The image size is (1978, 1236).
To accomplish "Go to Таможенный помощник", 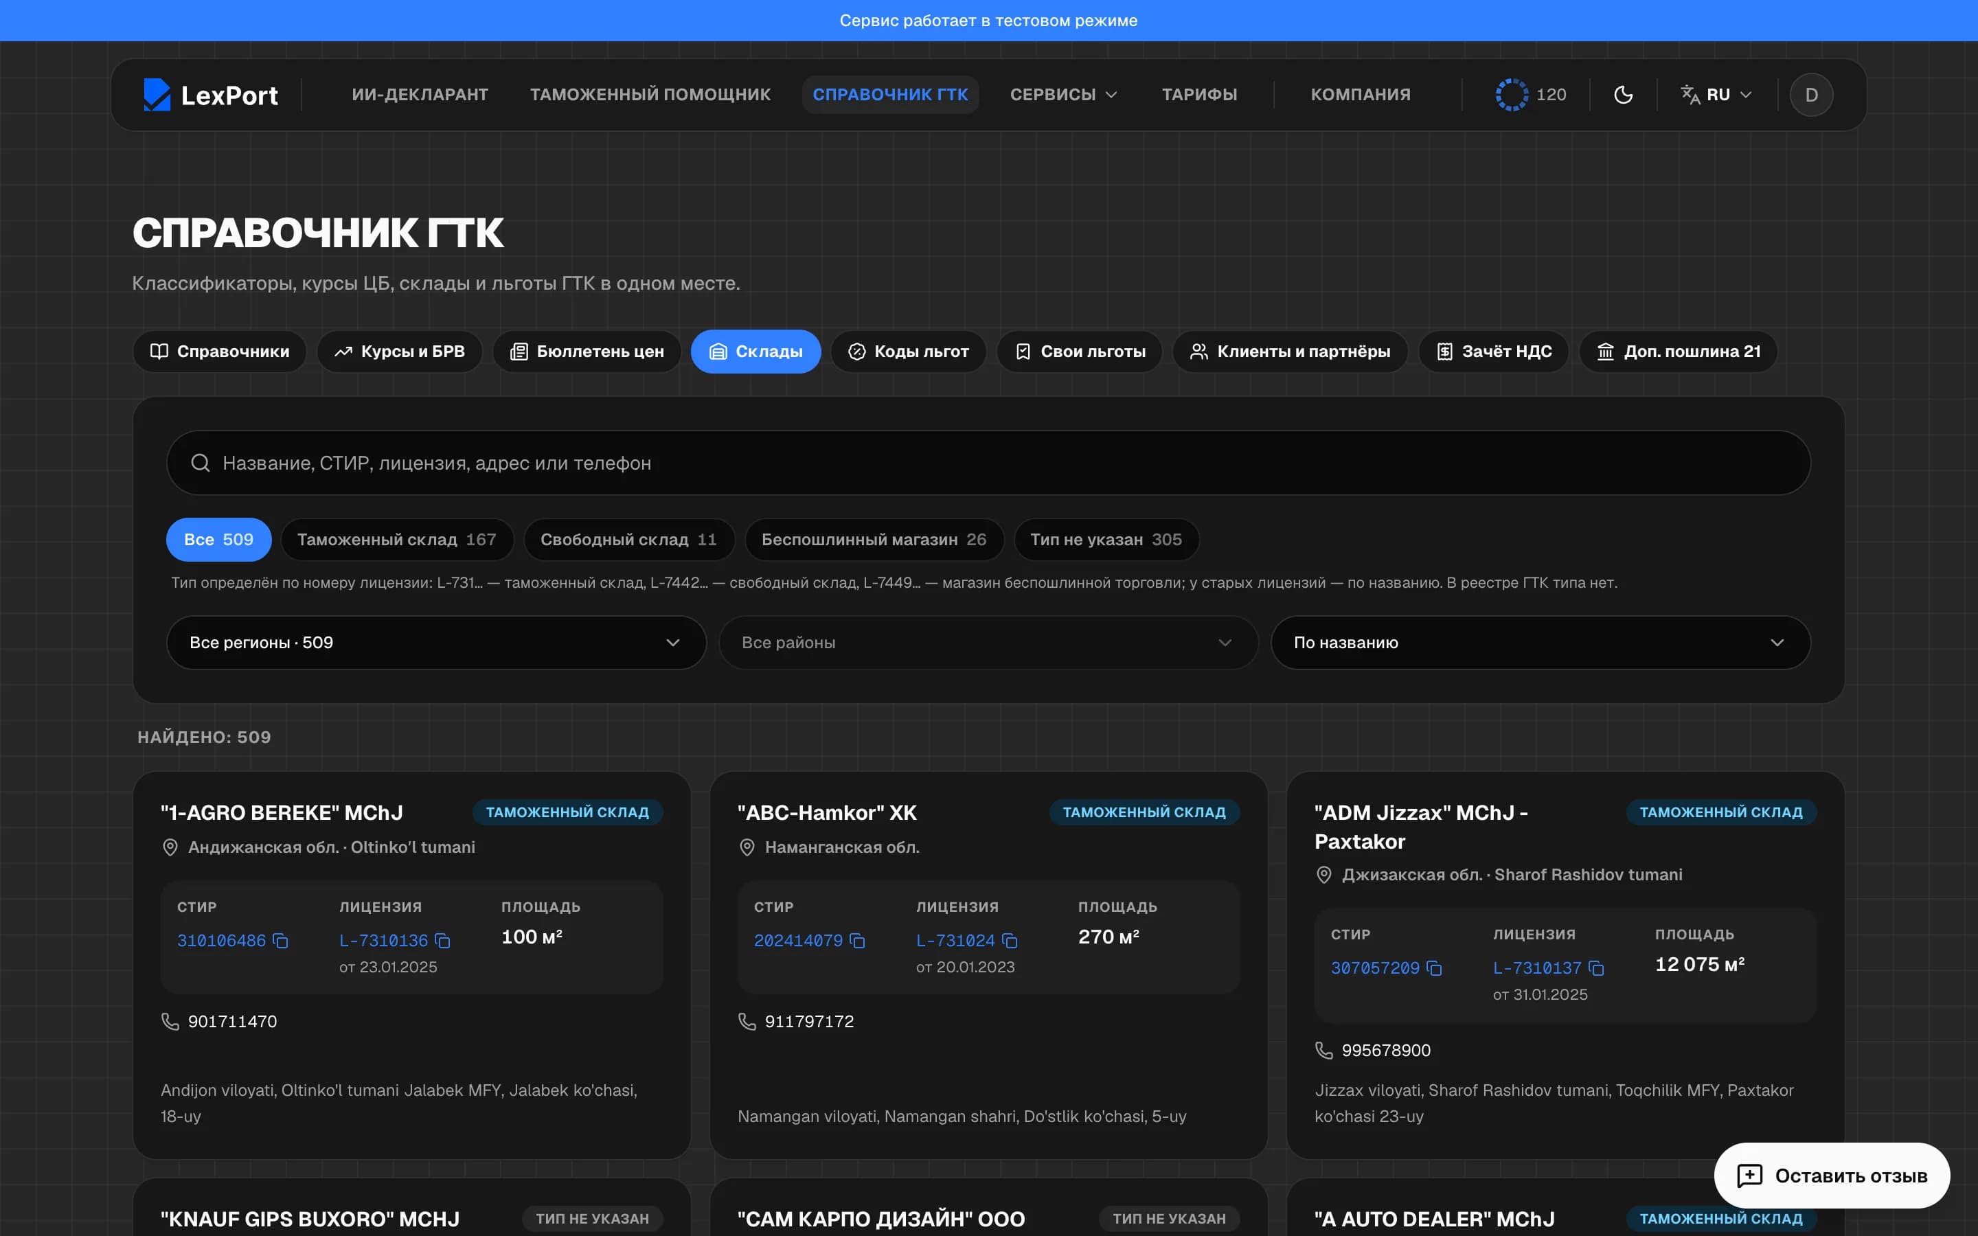I will [650, 95].
